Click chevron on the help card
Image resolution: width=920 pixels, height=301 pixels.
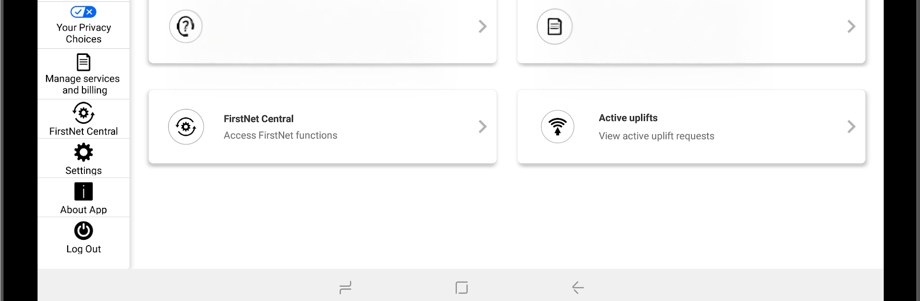483,26
